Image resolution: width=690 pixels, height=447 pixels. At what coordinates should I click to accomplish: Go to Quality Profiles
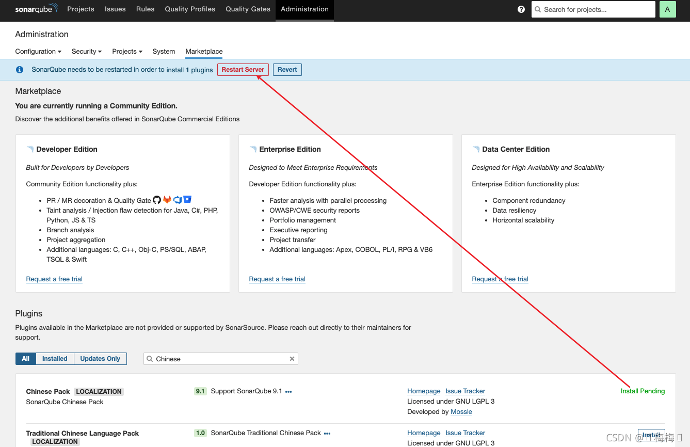click(x=190, y=9)
